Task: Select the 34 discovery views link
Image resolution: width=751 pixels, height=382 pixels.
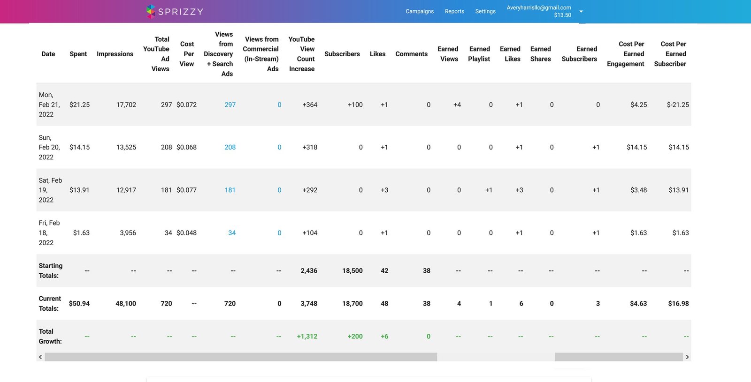Action: pyautogui.click(x=232, y=233)
